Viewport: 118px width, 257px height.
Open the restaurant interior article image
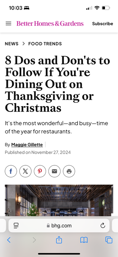[x=59, y=200]
